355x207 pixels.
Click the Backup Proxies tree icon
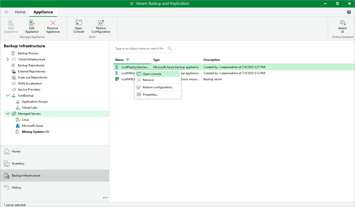[x=13, y=53]
